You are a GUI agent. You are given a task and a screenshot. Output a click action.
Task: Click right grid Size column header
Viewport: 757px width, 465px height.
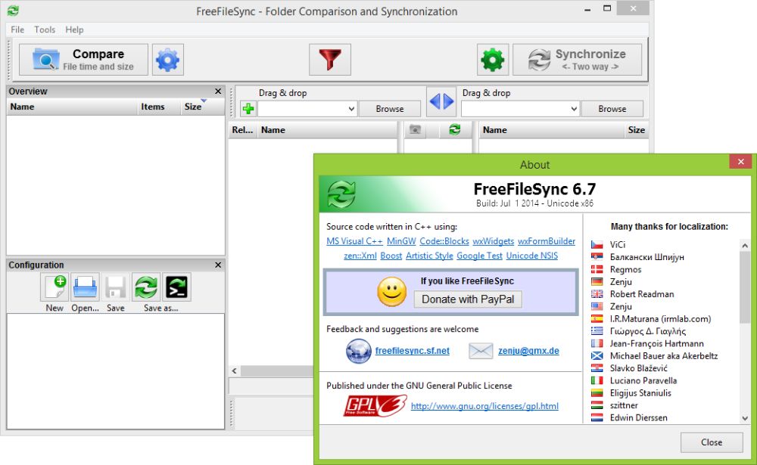636,130
